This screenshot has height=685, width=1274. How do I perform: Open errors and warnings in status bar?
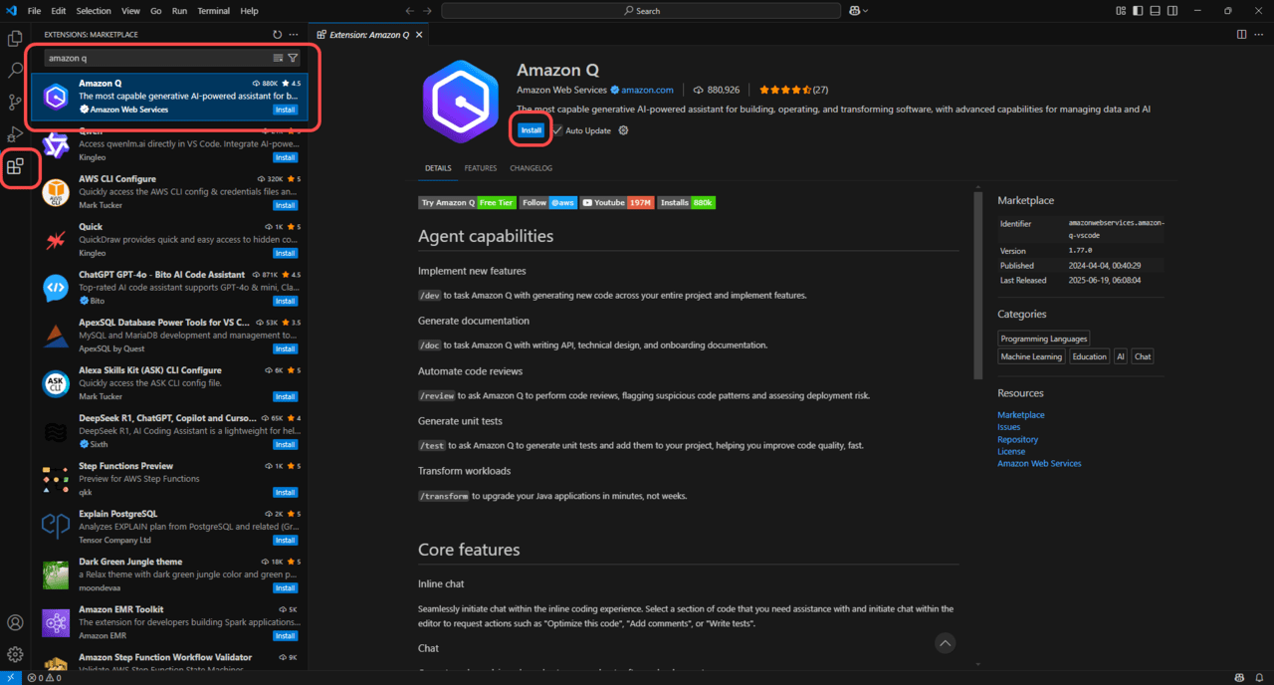pyautogui.click(x=44, y=678)
